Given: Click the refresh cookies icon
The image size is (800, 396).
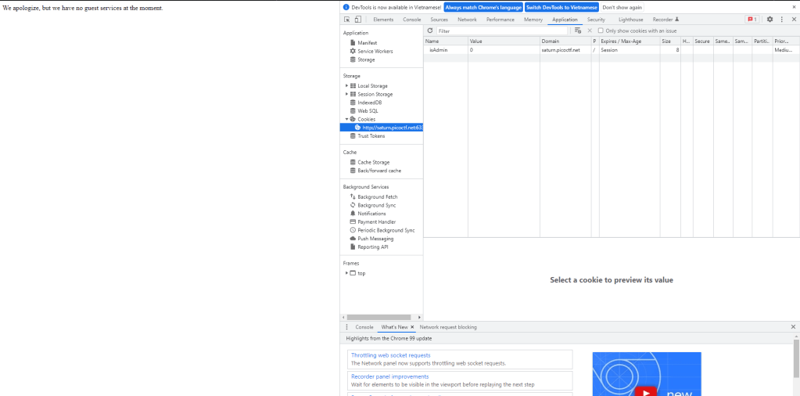Looking at the screenshot, I should pyautogui.click(x=430, y=31).
